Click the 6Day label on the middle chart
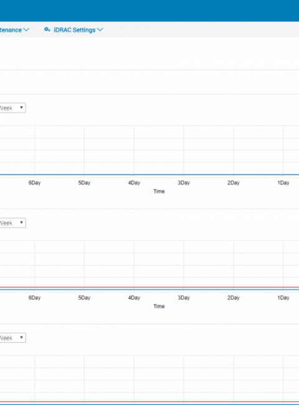This screenshot has height=405, width=299. click(34, 298)
